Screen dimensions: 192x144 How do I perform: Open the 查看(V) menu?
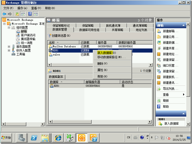click(36, 8)
